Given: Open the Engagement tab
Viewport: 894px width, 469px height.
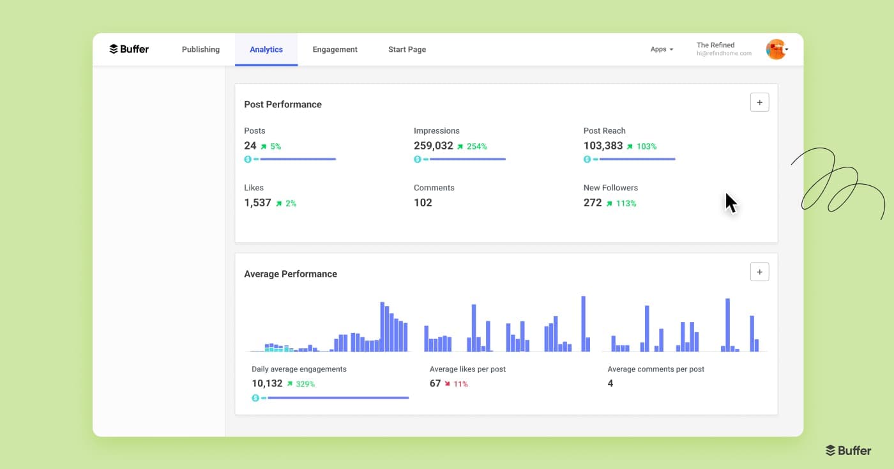Looking at the screenshot, I should [335, 49].
